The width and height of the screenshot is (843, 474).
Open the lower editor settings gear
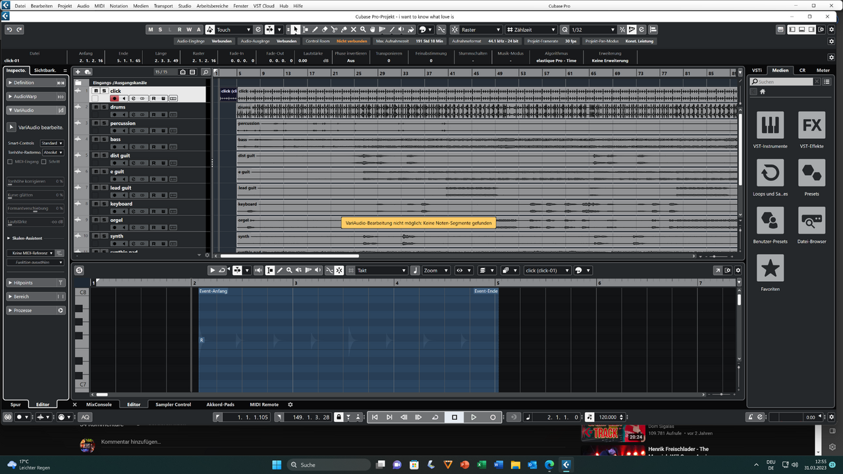[738, 271]
